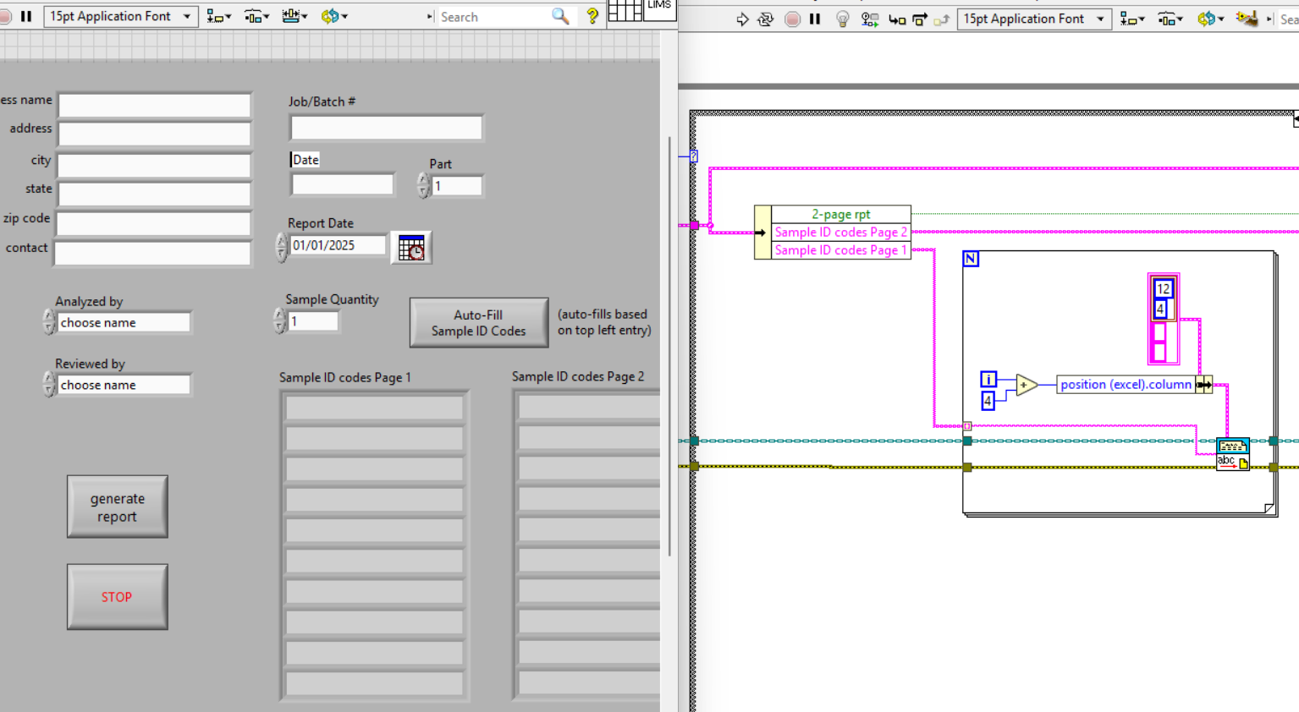Pause execution on the front panel toolbar
This screenshot has height=712, width=1299.
(27, 14)
